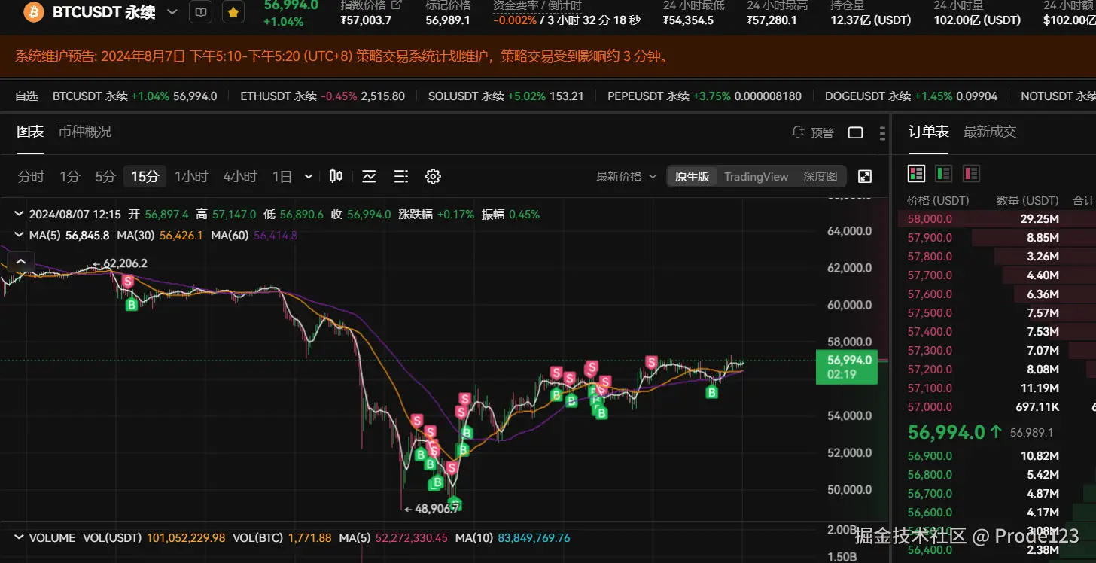
Task: Open SOLUSDT 永续 in the ticker strip
Action: [x=506, y=96]
